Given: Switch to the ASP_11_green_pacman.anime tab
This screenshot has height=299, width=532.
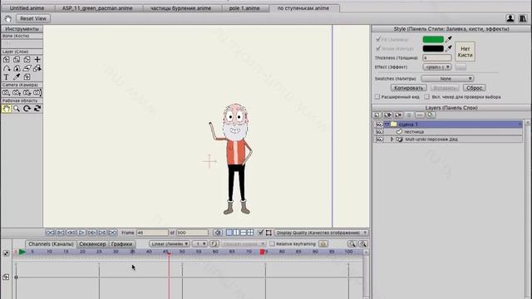Looking at the screenshot, I should [97, 8].
